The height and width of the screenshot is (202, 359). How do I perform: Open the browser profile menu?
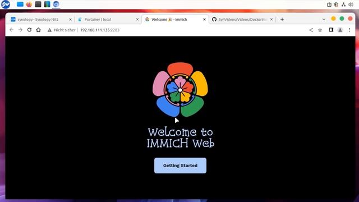pyautogui.click(x=340, y=30)
